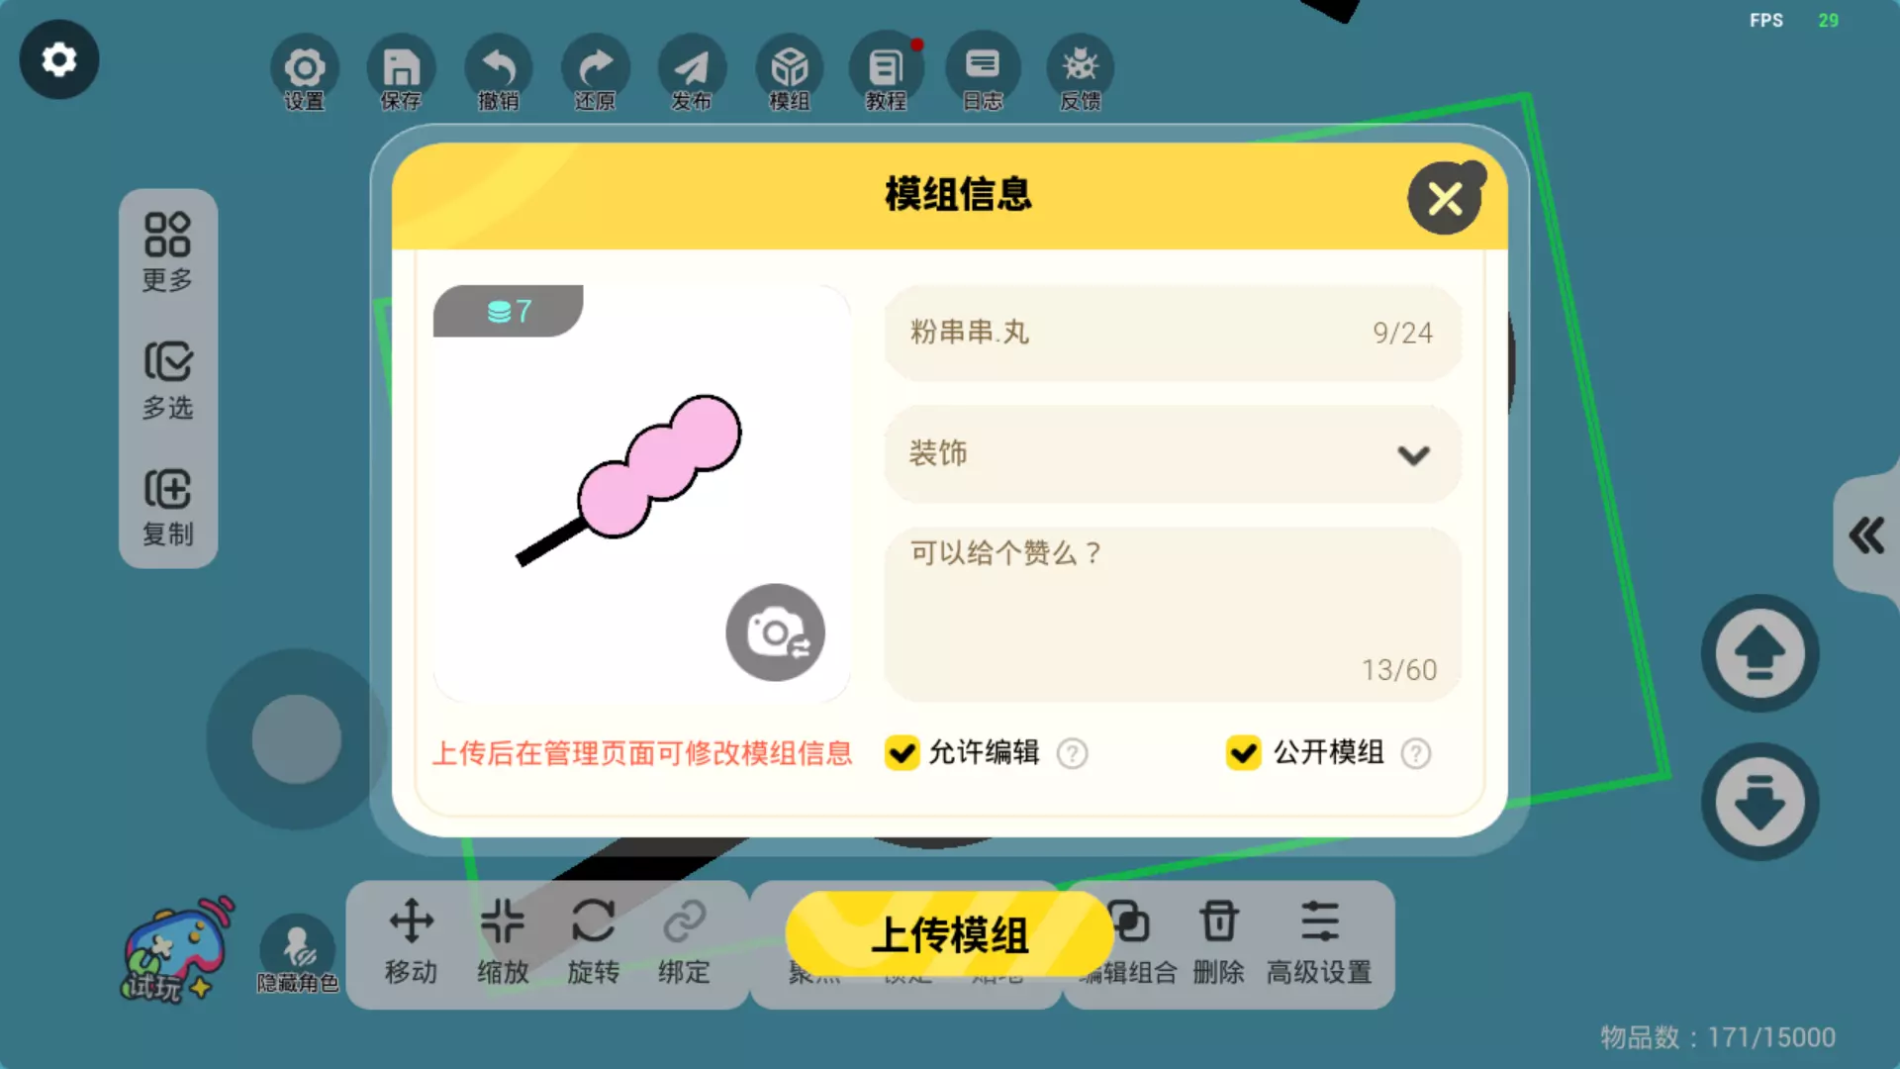Open the 更多 more options panel
This screenshot has width=1900, height=1069.
point(167,252)
